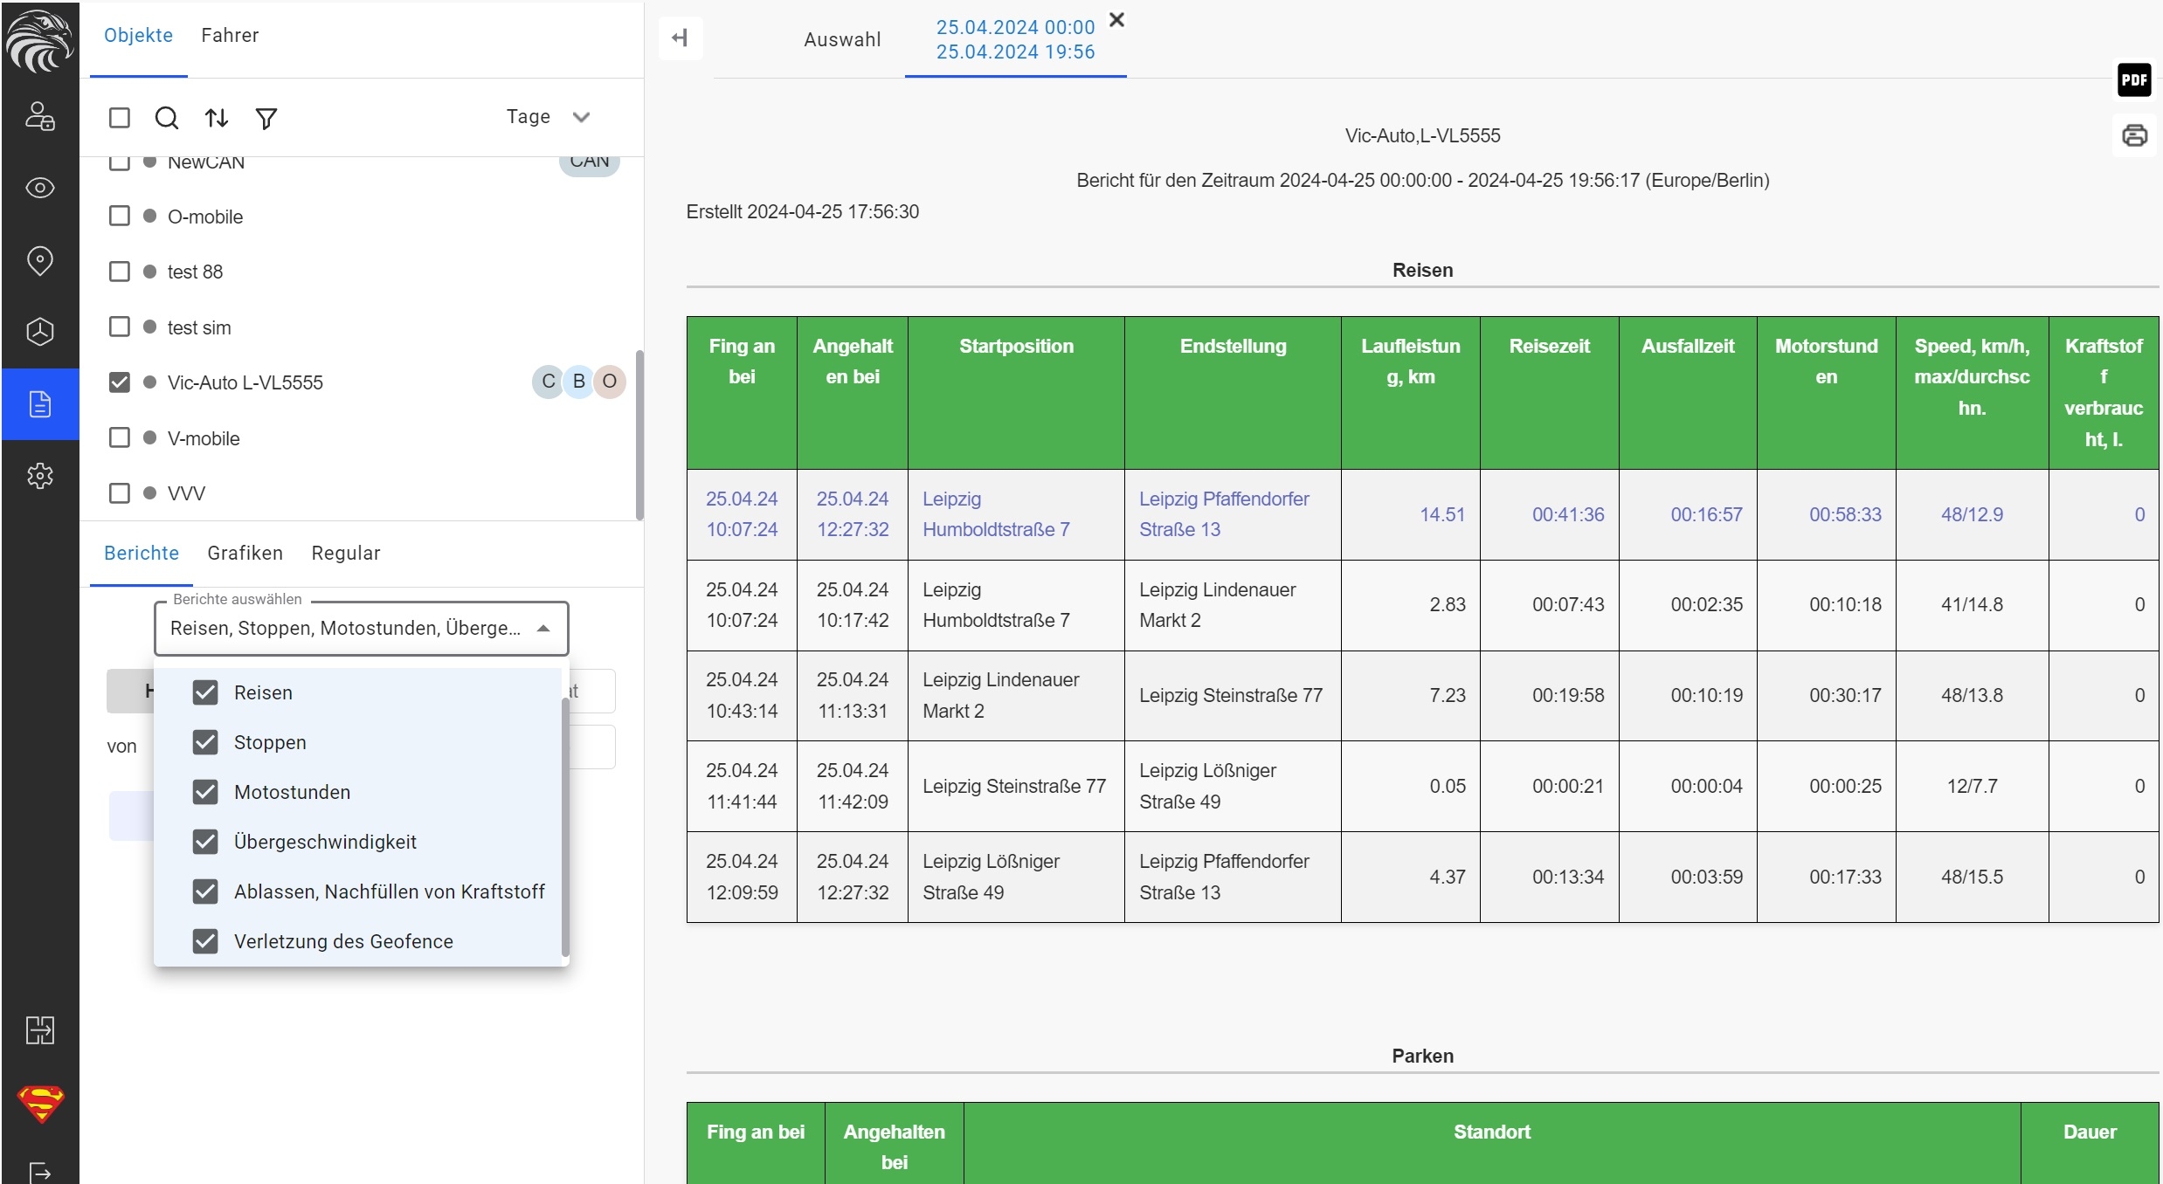Image resolution: width=2163 pixels, height=1184 pixels.
Task: Collapse the Berichte auswählen combo box
Action: coord(362,628)
